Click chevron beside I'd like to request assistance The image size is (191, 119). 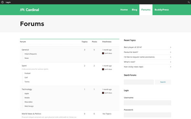(x=171, y=57)
